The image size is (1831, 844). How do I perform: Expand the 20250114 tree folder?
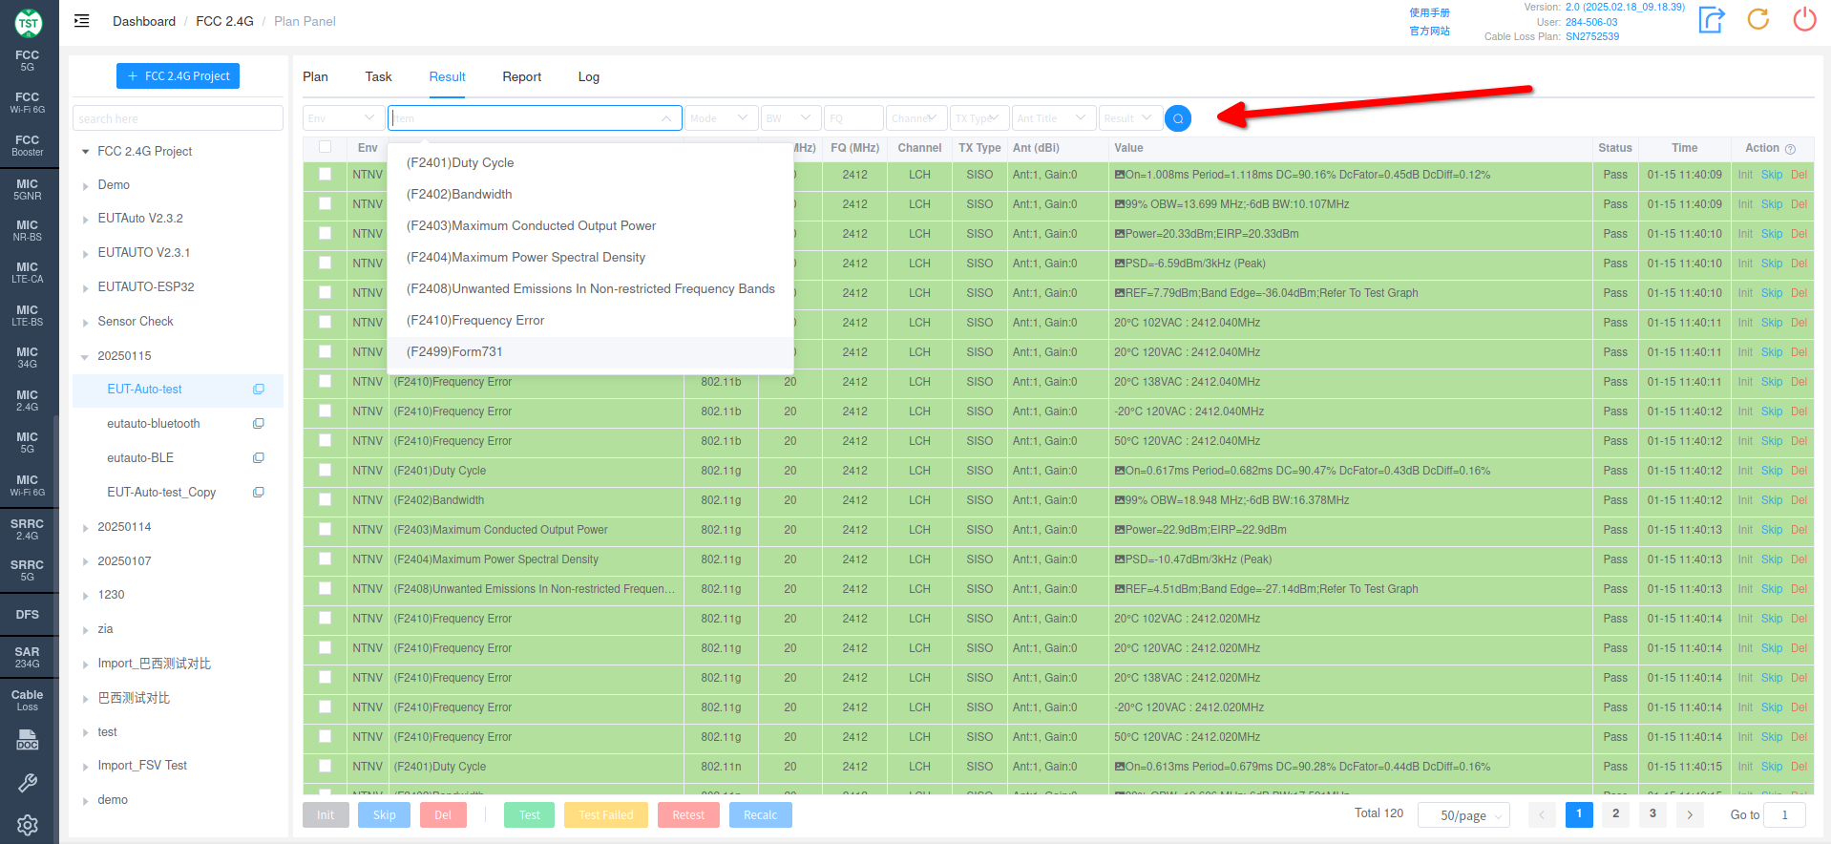coord(86,528)
